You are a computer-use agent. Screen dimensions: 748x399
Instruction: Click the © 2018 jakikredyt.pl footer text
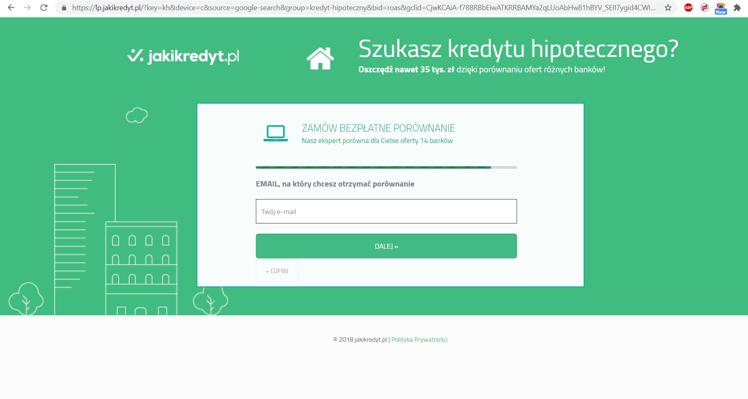click(360, 340)
